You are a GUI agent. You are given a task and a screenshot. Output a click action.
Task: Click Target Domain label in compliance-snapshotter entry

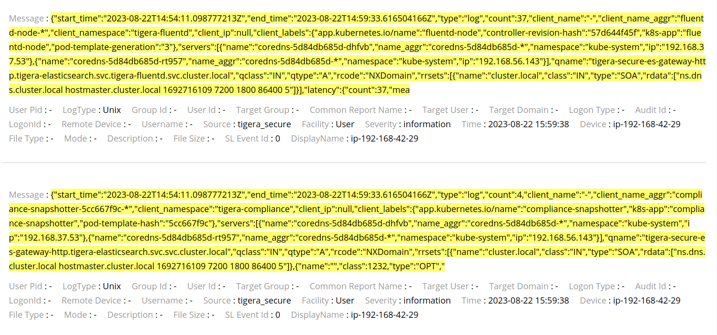(519, 286)
